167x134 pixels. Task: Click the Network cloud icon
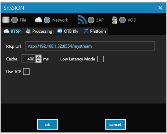tap(38, 20)
